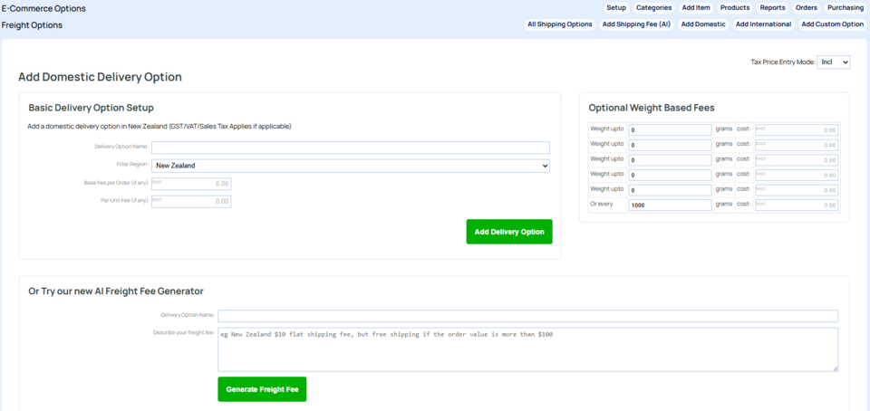Navigate to the Products page
870x411 pixels.
(735, 8)
